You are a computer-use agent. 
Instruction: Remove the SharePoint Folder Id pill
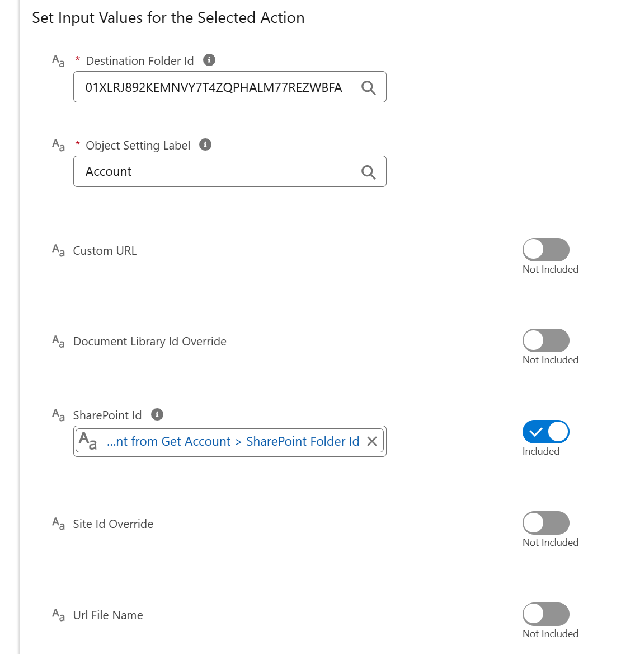(x=372, y=441)
